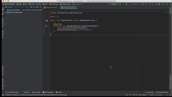Click the tool window quick access icon

pyautogui.click(x=3, y=95)
